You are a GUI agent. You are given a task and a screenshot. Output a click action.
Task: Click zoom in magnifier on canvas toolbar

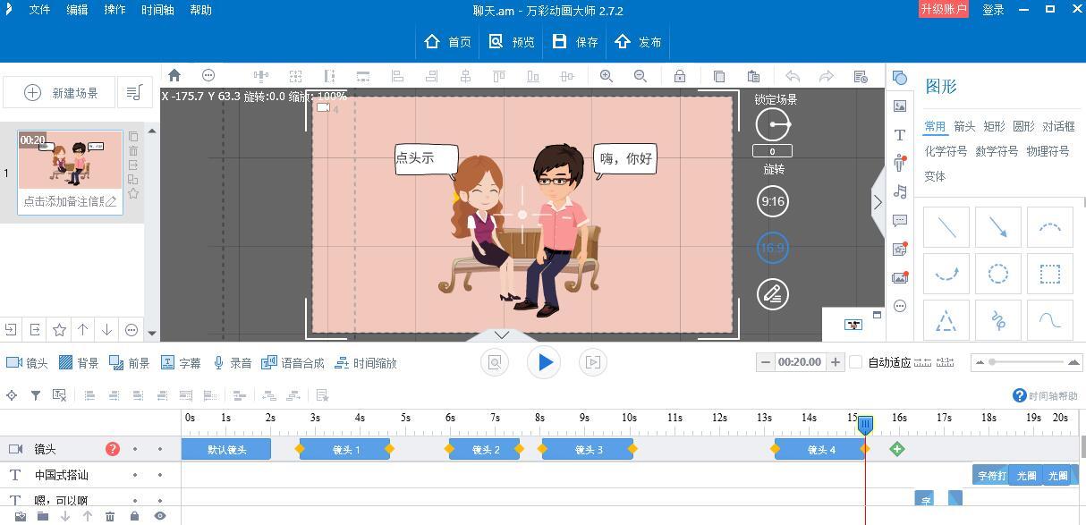point(607,76)
